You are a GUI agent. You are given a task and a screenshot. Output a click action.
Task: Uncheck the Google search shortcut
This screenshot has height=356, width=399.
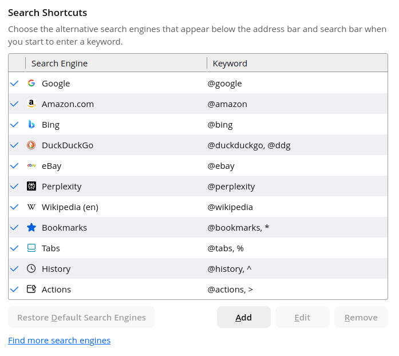pos(14,84)
